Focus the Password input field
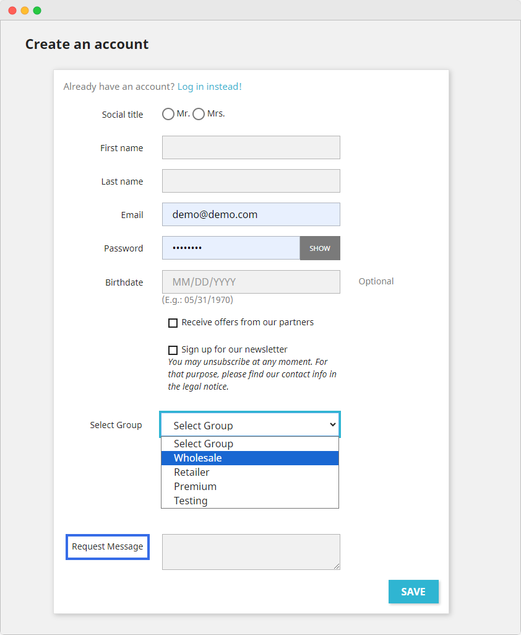Viewport: 521px width, 635px height. (231, 248)
